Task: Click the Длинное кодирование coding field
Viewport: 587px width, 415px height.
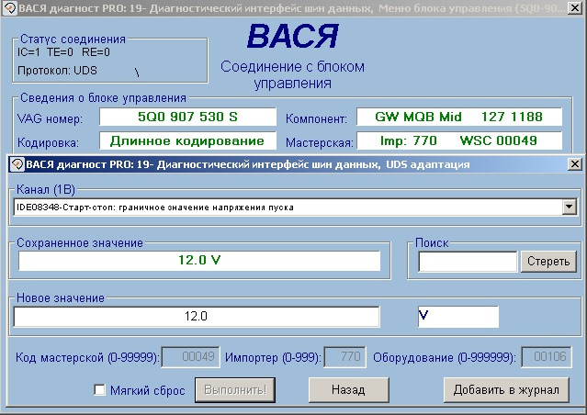Action: [x=188, y=140]
